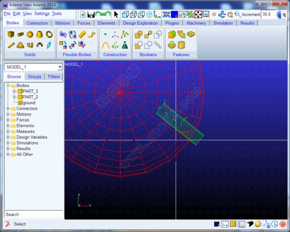290x232 pixels.
Task: Expand the Motions folder
Action: (x=8, y=114)
